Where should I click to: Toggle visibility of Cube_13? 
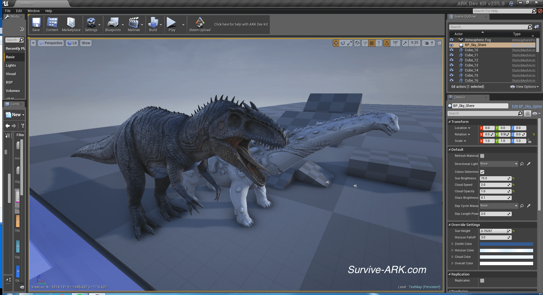point(451,65)
